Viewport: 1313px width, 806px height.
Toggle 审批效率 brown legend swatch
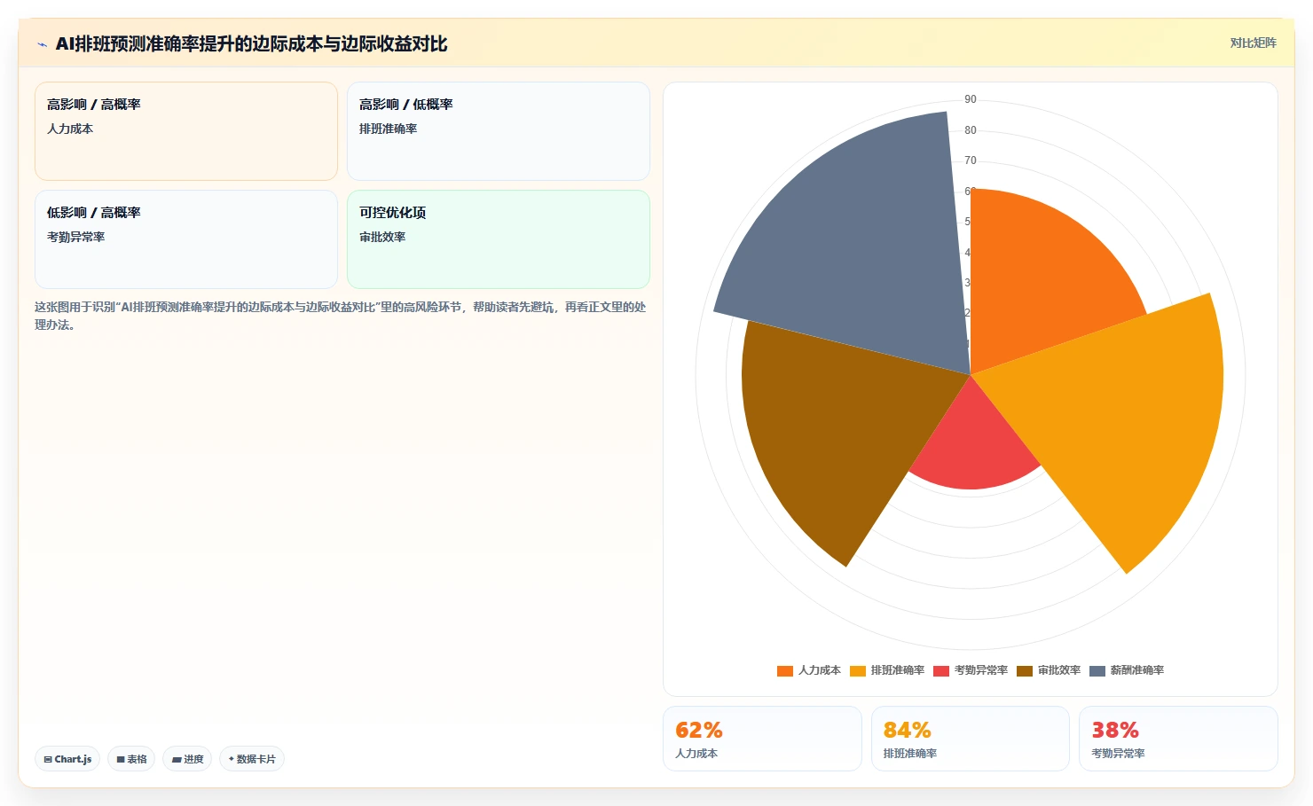(1024, 671)
